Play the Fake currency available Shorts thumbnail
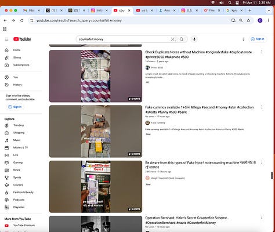This screenshot has height=232, width=275. pyautogui.click(x=96, y=131)
